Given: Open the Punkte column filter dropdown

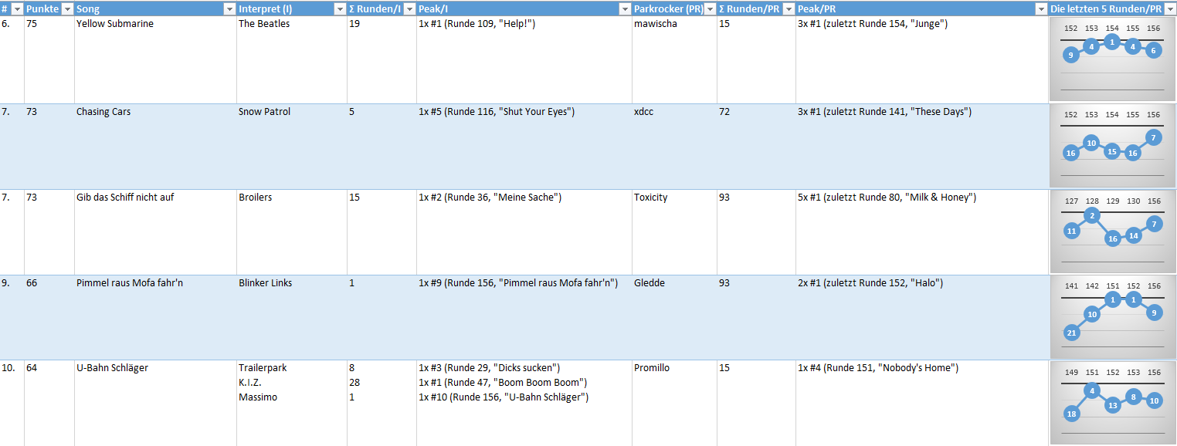Looking at the screenshot, I should [67, 8].
